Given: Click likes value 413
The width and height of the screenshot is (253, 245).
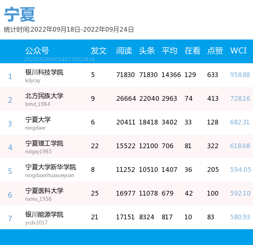Looking at the screenshot, I should 213,98.
